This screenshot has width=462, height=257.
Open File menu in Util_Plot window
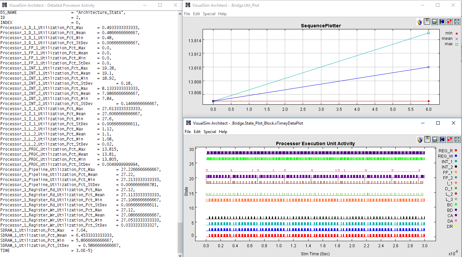pos(187,14)
